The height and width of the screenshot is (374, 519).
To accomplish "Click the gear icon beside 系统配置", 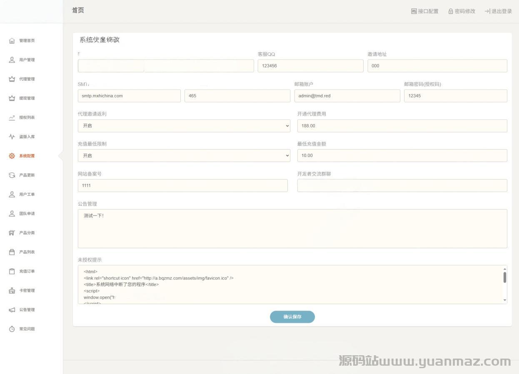I will tap(12, 156).
